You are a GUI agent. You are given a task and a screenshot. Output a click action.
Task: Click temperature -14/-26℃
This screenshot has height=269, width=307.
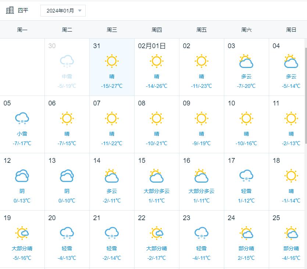tap(157, 86)
